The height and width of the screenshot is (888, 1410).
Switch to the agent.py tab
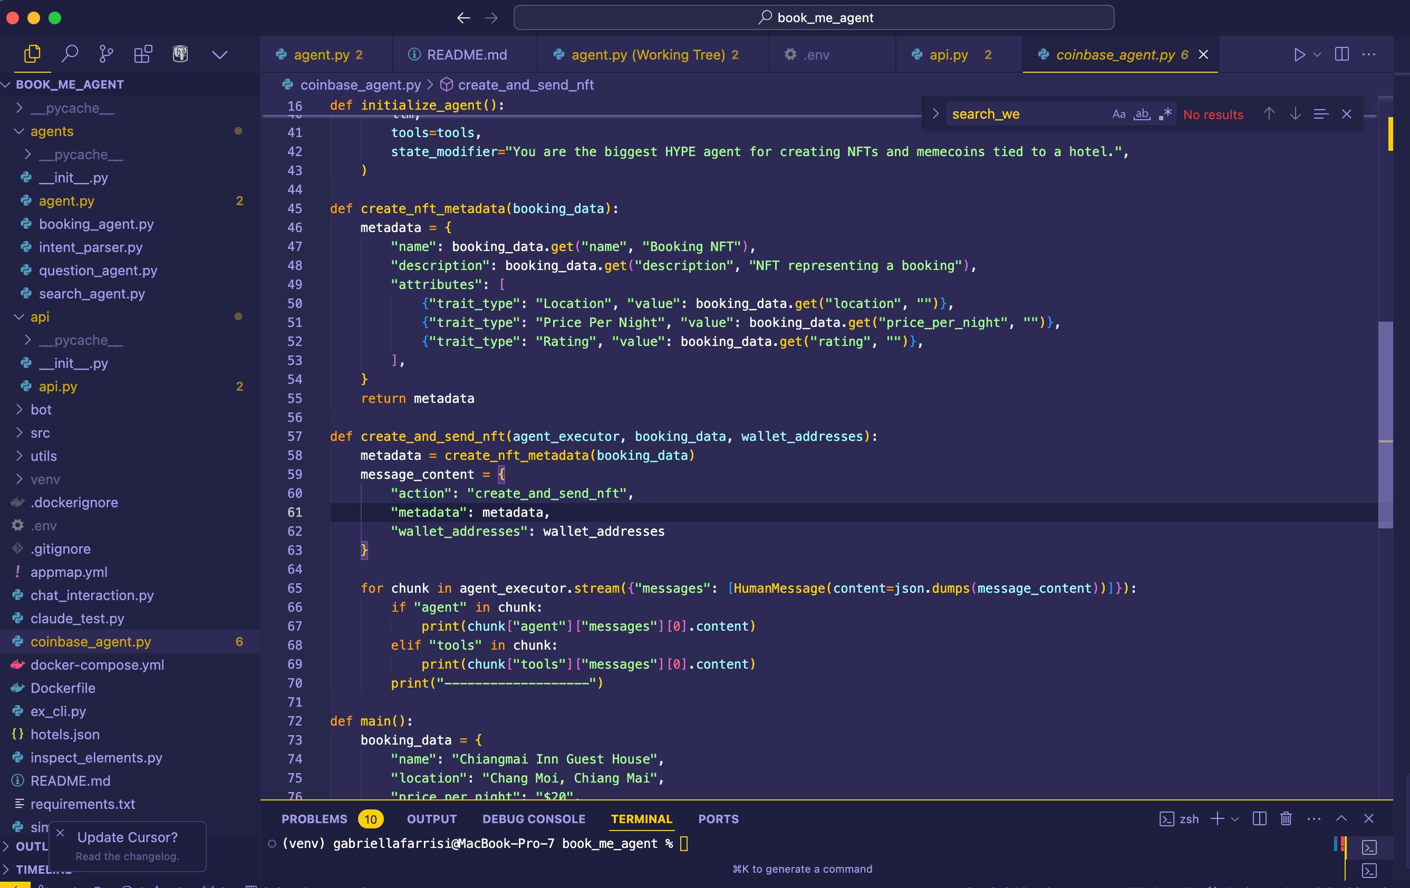click(326, 54)
